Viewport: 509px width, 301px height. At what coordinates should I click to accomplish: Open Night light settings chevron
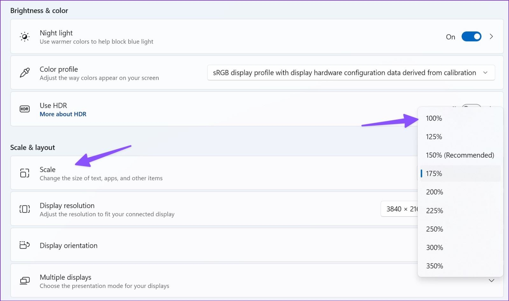tap(491, 37)
